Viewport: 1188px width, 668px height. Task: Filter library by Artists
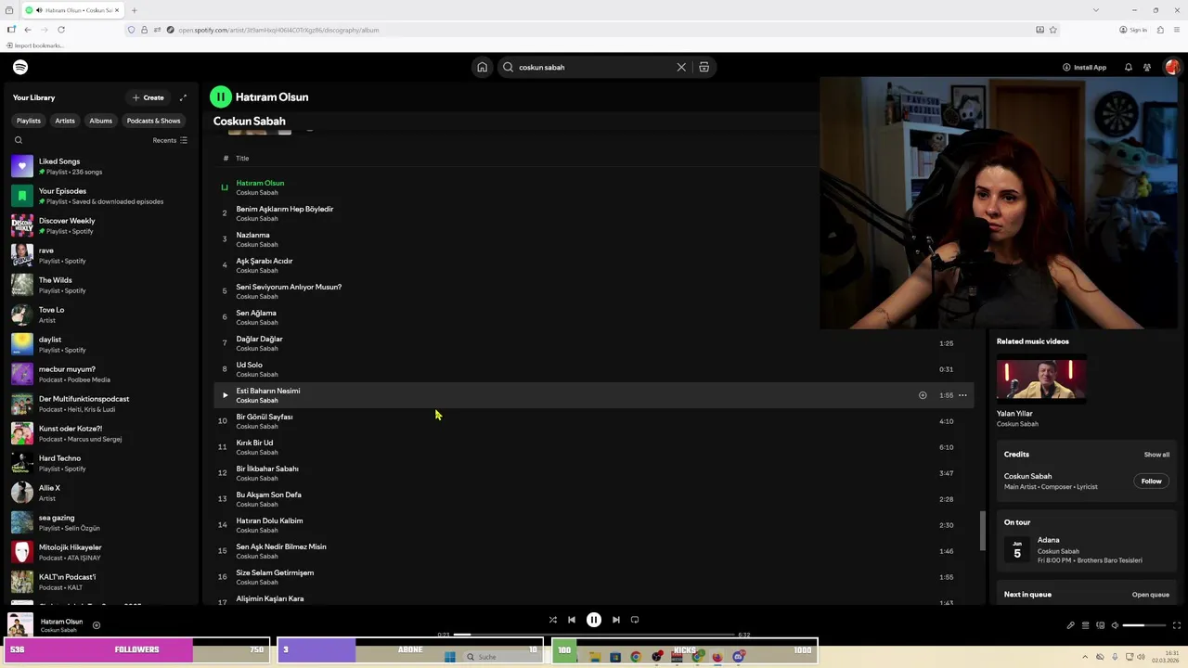tap(65, 121)
